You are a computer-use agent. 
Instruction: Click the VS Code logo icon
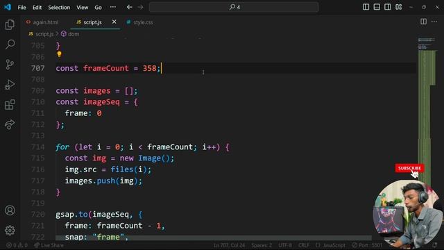pyautogui.click(x=8, y=7)
